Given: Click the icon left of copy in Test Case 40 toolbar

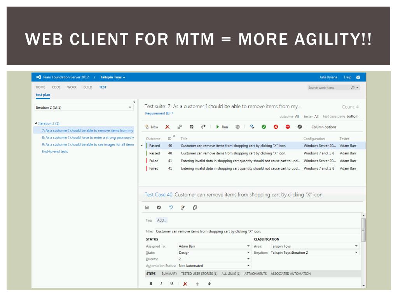Looking at the screenshot, I should pos(183,208).
